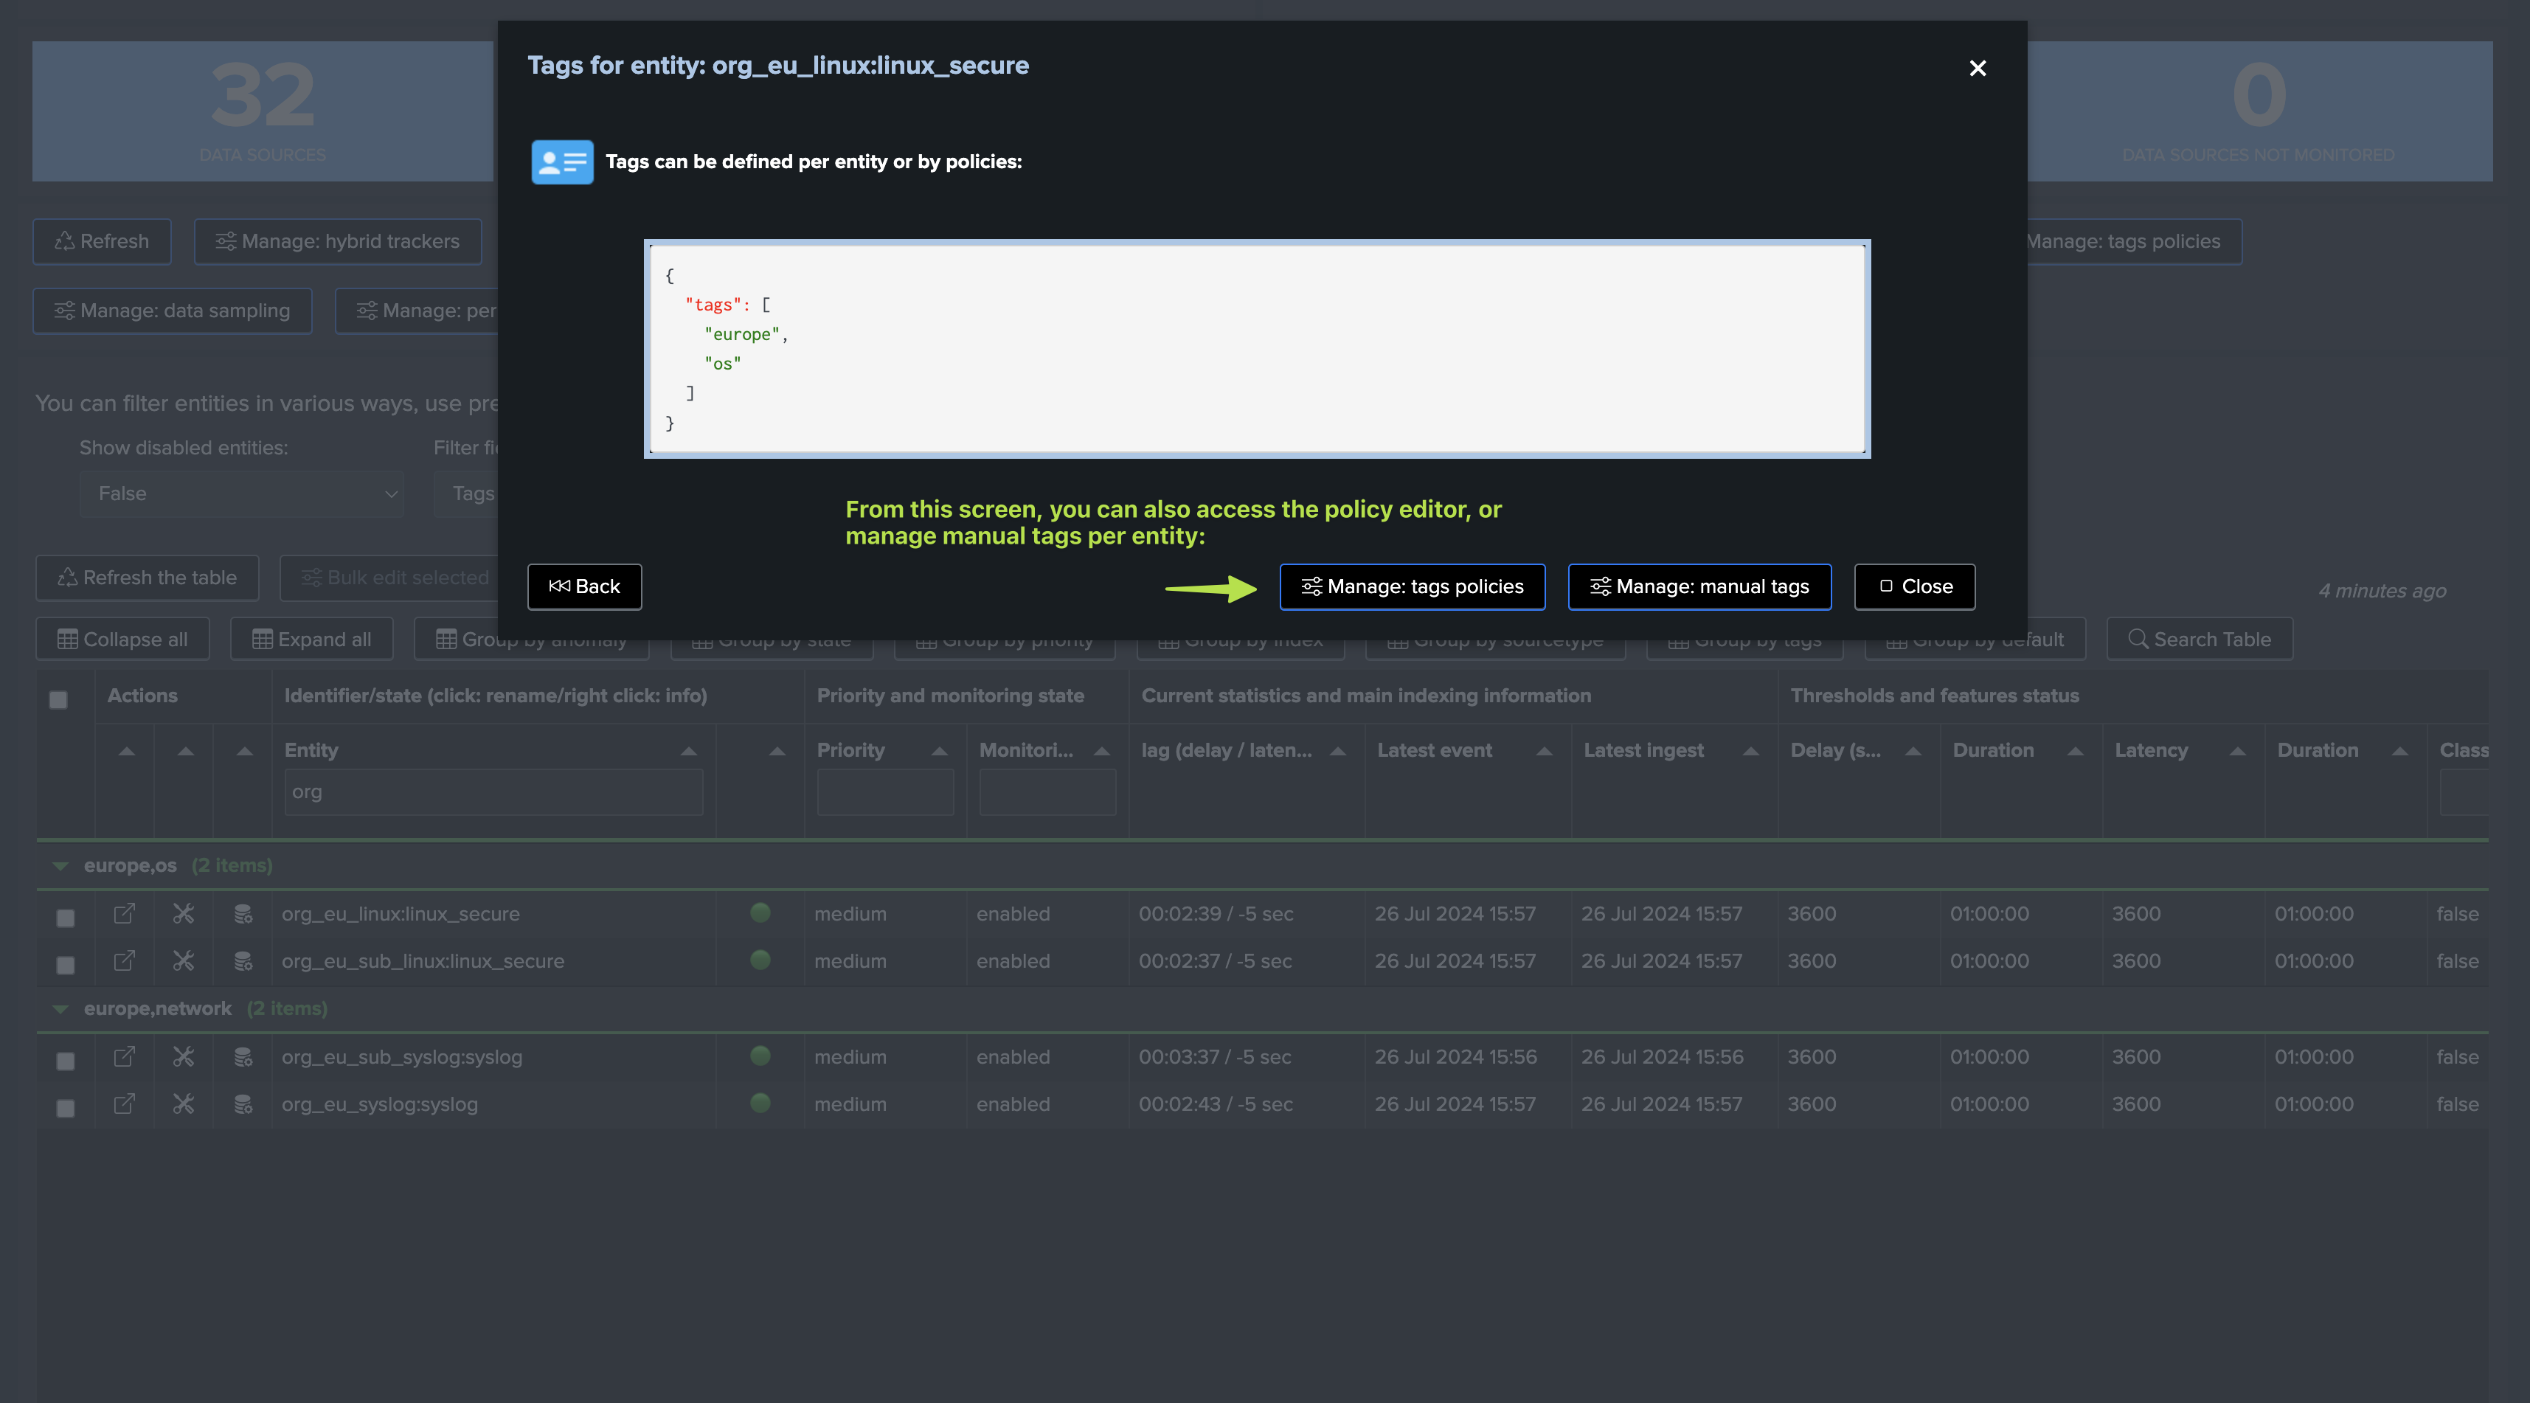Click wrench icon for org_eu_sub_syslog:syslog
Image resolution: width=2530 pixels, height=1403 pixels.
[184, 1057]
